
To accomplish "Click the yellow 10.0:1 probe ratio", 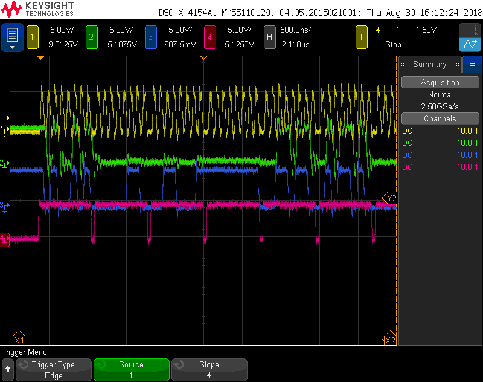I will click(467, 131).
